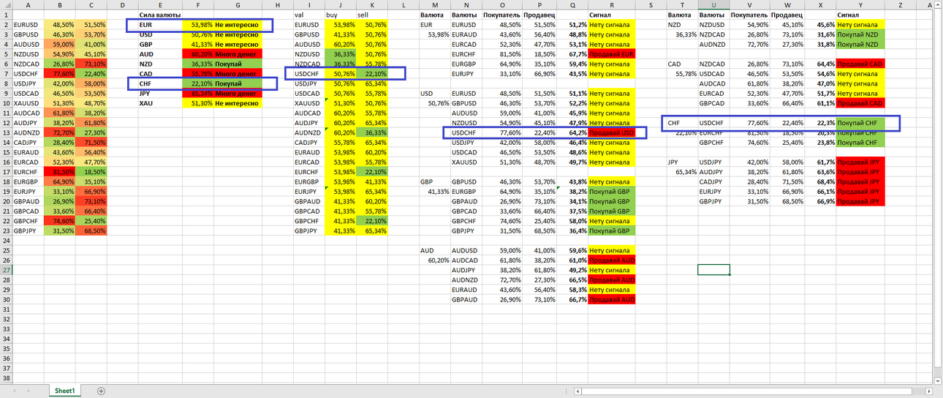Screen dimensions: 943x398
Task: Select the bold 67,7% cell
Action: 572,53
